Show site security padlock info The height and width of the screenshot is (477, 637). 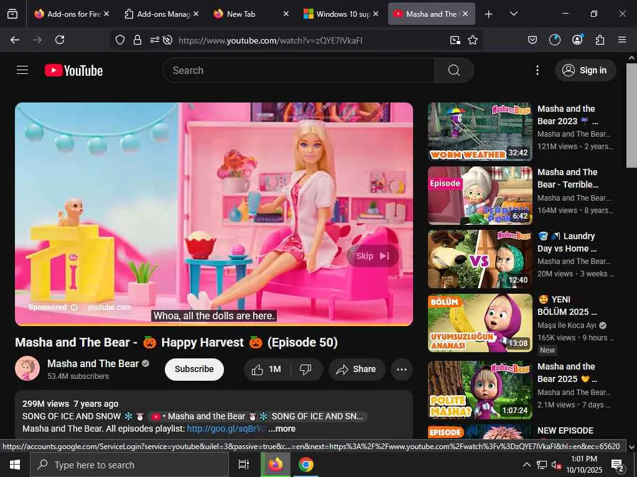coord(137,40)
